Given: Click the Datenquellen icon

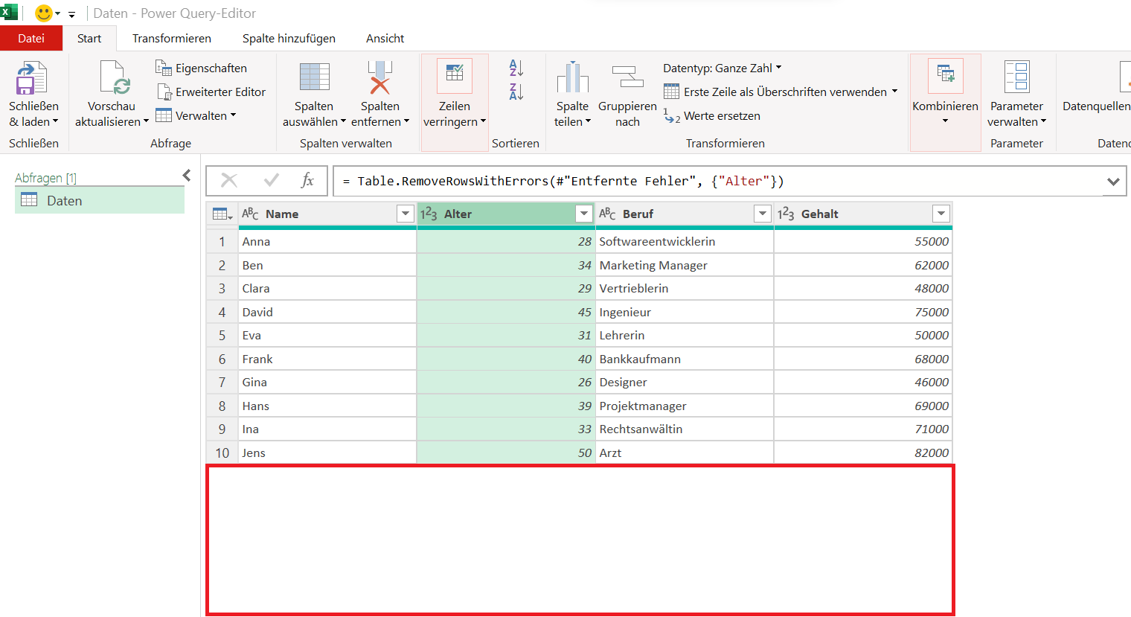Looking at the screenshot, I should tap(1124, 77).
